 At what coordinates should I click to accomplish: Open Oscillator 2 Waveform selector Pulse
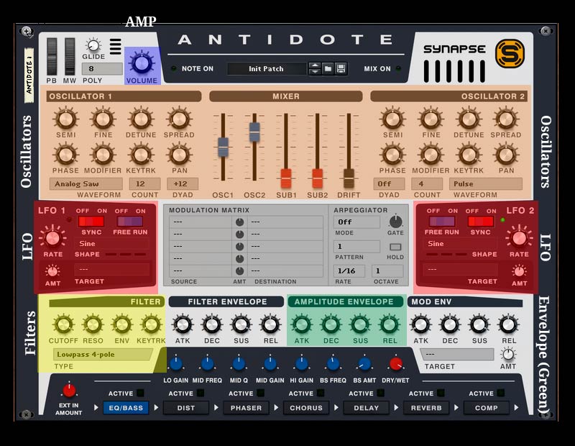486,184
